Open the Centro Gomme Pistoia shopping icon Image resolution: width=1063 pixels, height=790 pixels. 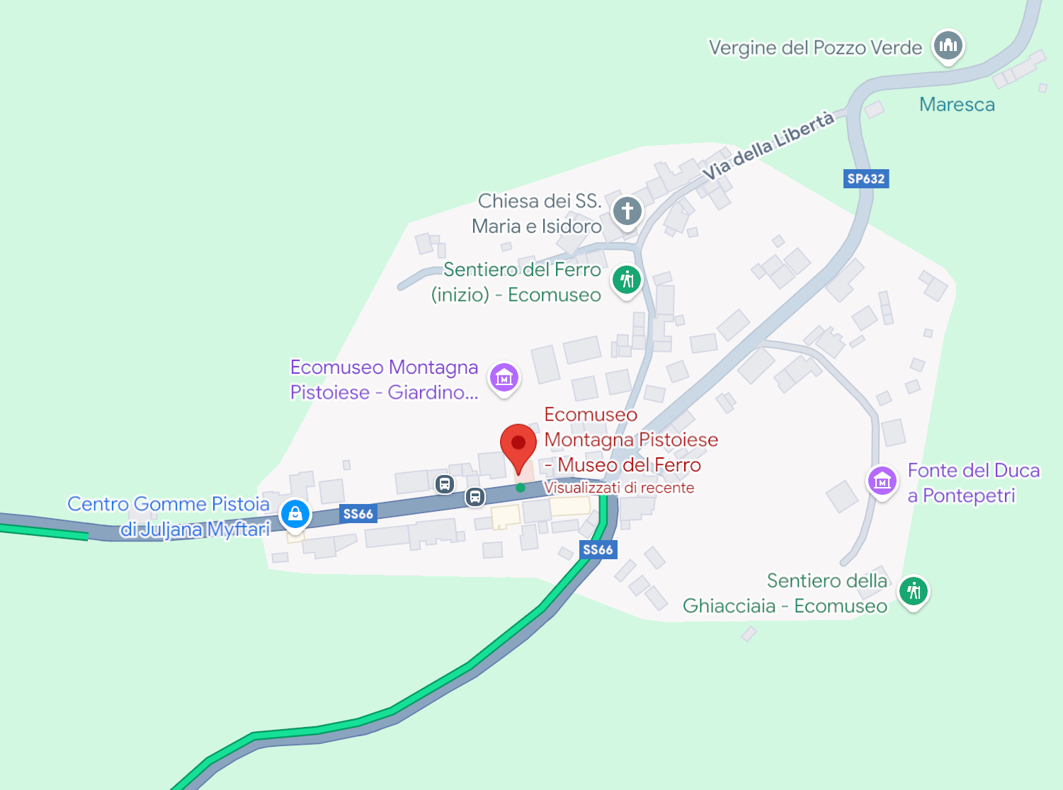pyautogui.click(x=295, y=514)
